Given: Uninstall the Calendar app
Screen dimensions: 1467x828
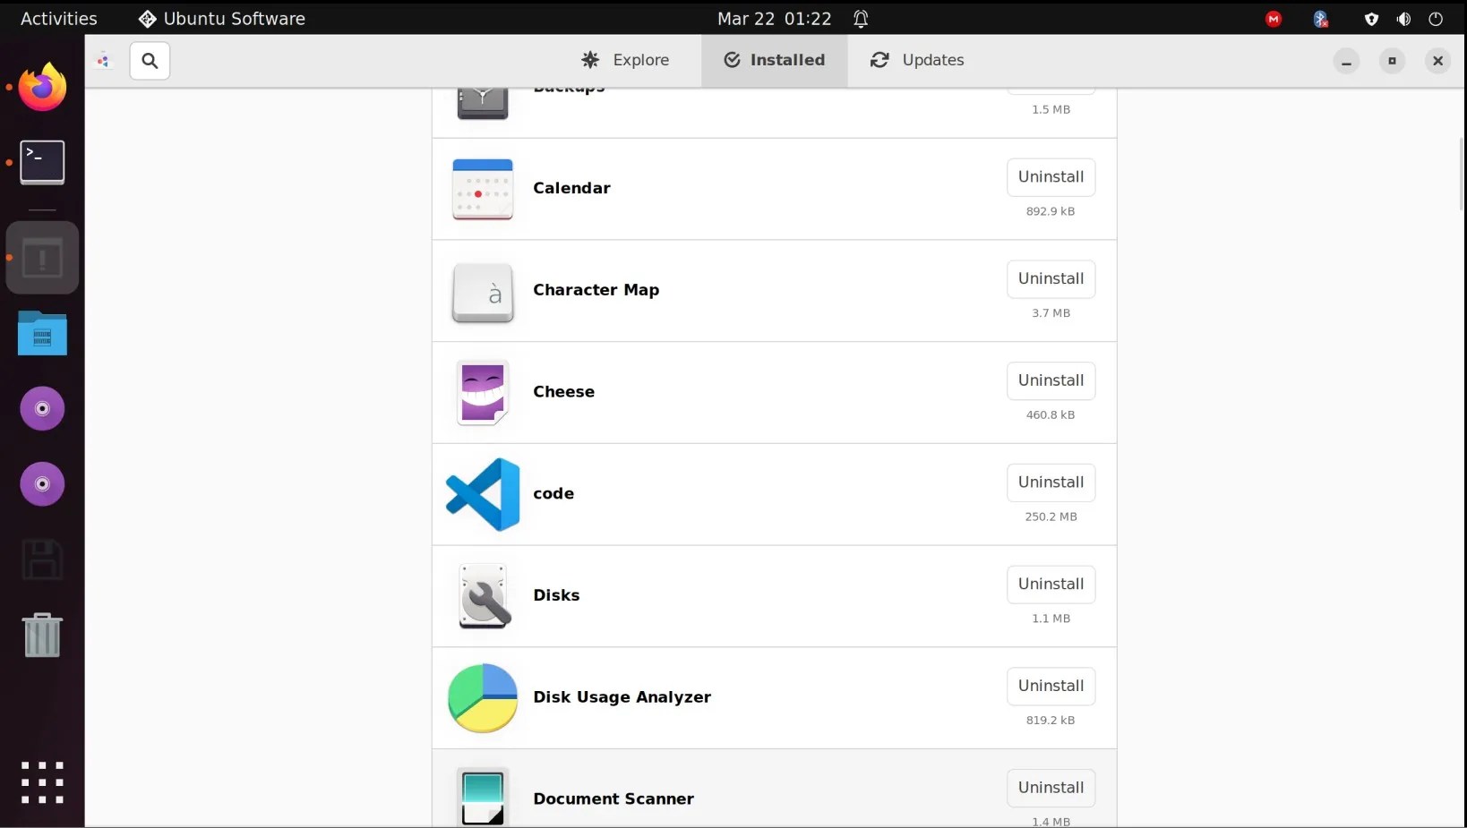Looking at the screenshot, I should pos(1051,177).
